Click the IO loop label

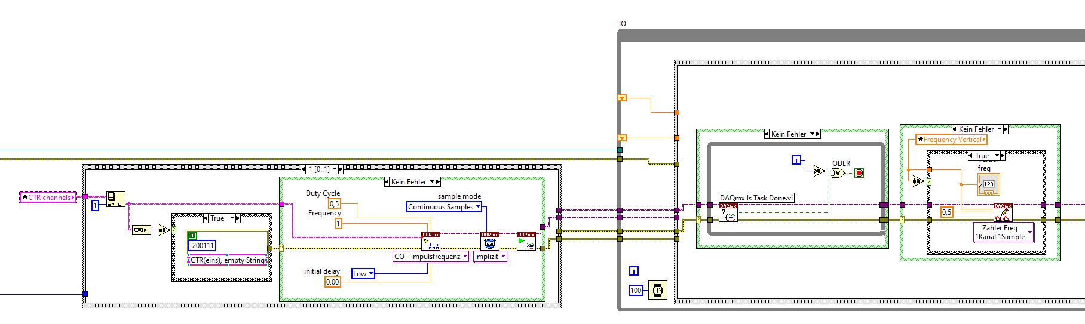(623, 24)
